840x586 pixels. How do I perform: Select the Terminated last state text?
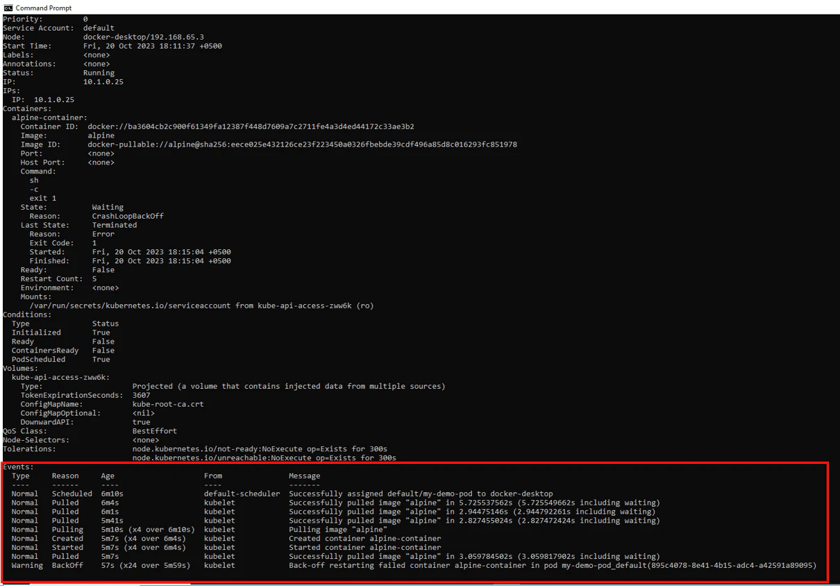click(x=115, y=224)
